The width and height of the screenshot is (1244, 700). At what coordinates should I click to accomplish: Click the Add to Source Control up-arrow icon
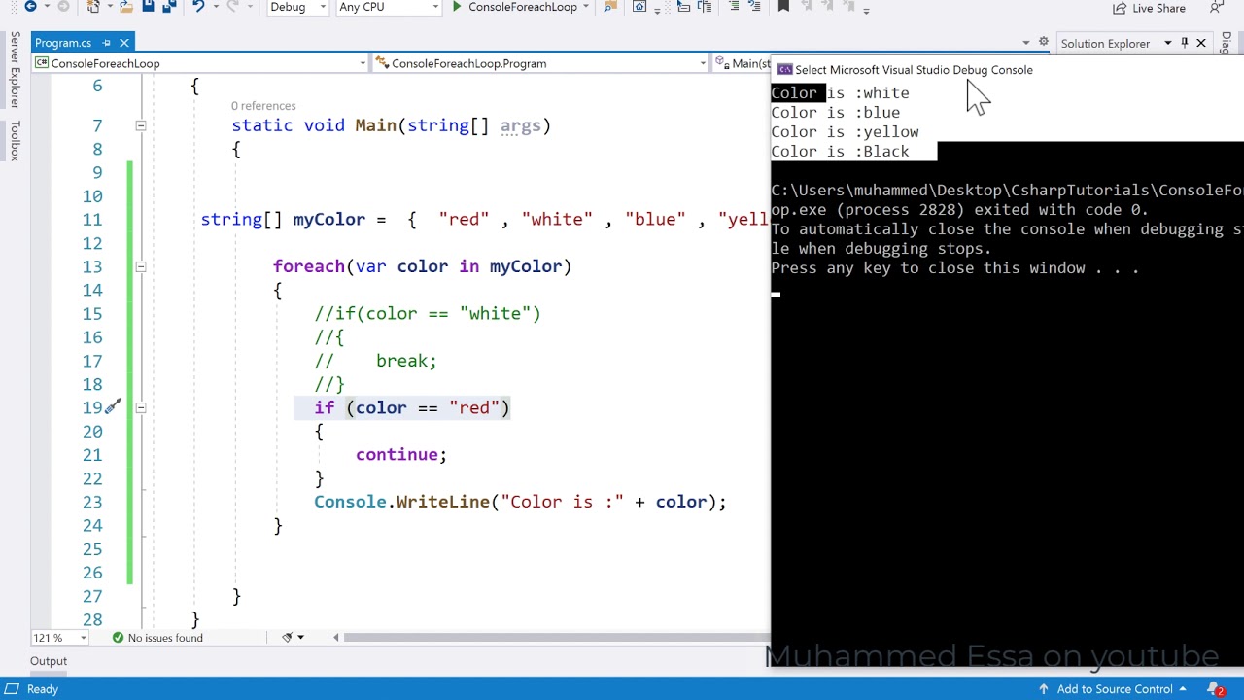(1044, 689)
